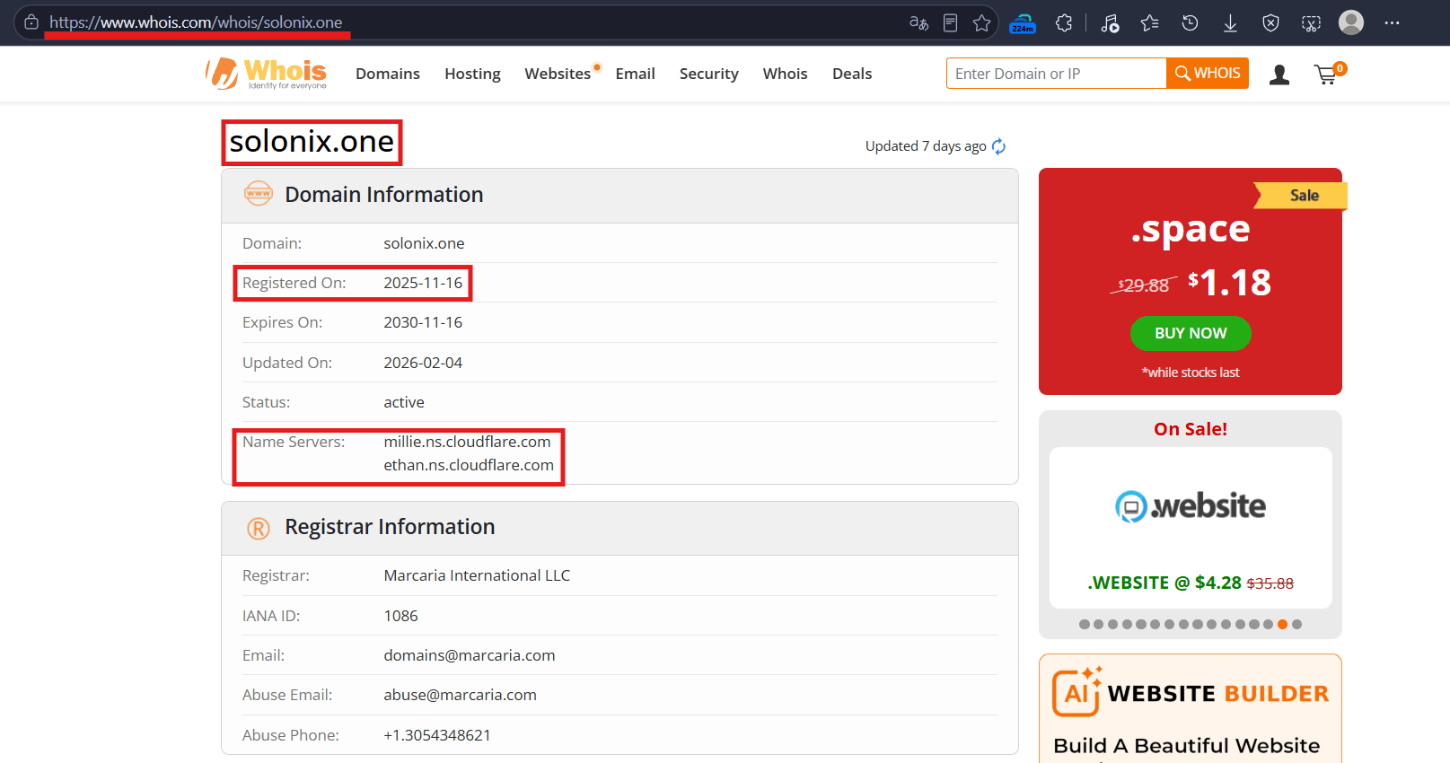This screenshot has height=763, width=1450.
Task: Click the BUY NOW button
Action: [x=1191, y=333]
